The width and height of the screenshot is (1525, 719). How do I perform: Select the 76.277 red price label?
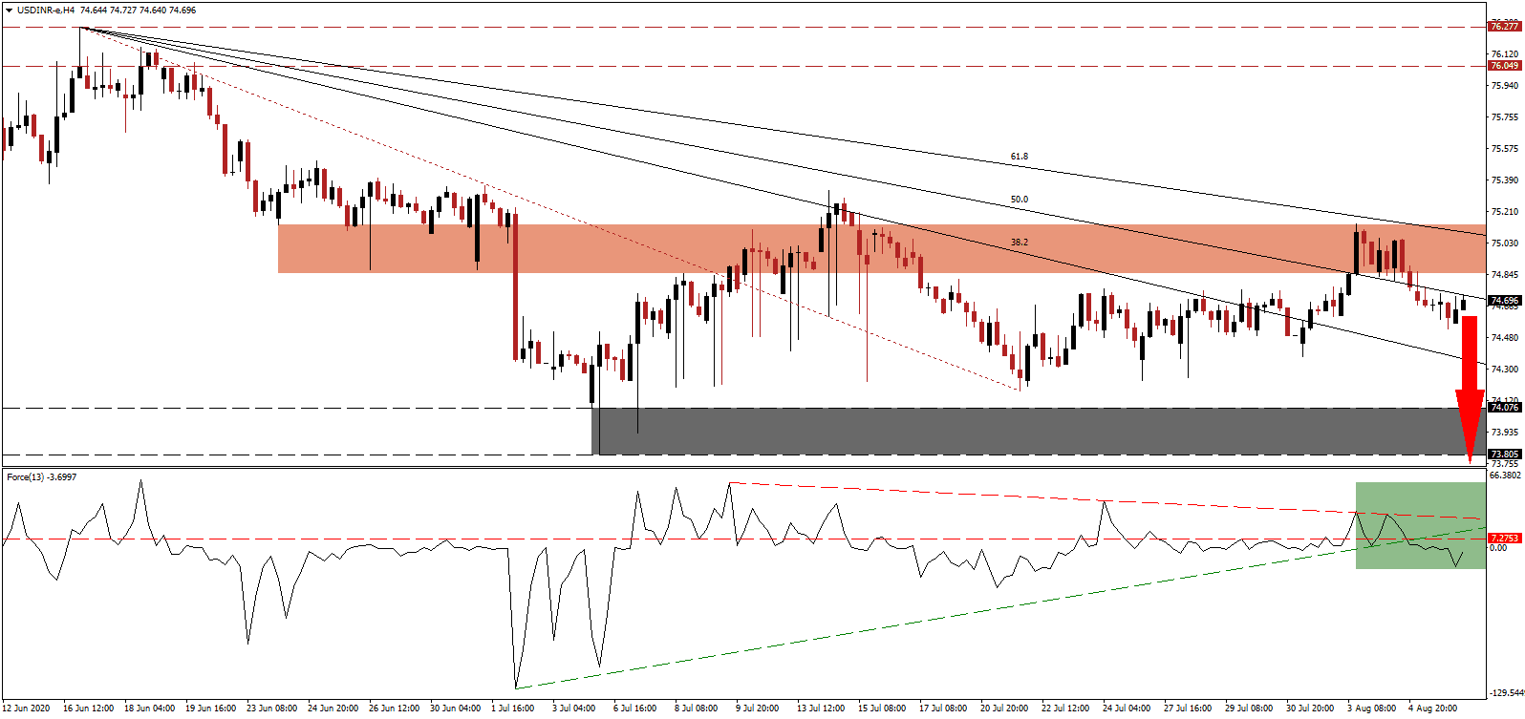[x=1504, y=27]
